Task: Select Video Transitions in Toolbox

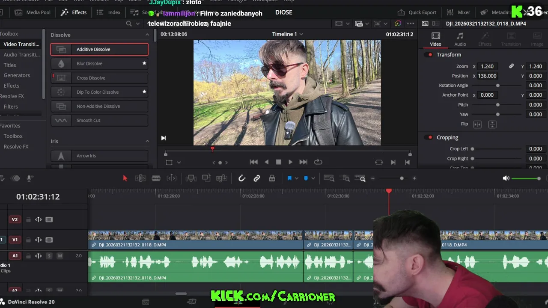Action: tap(21, 44)
